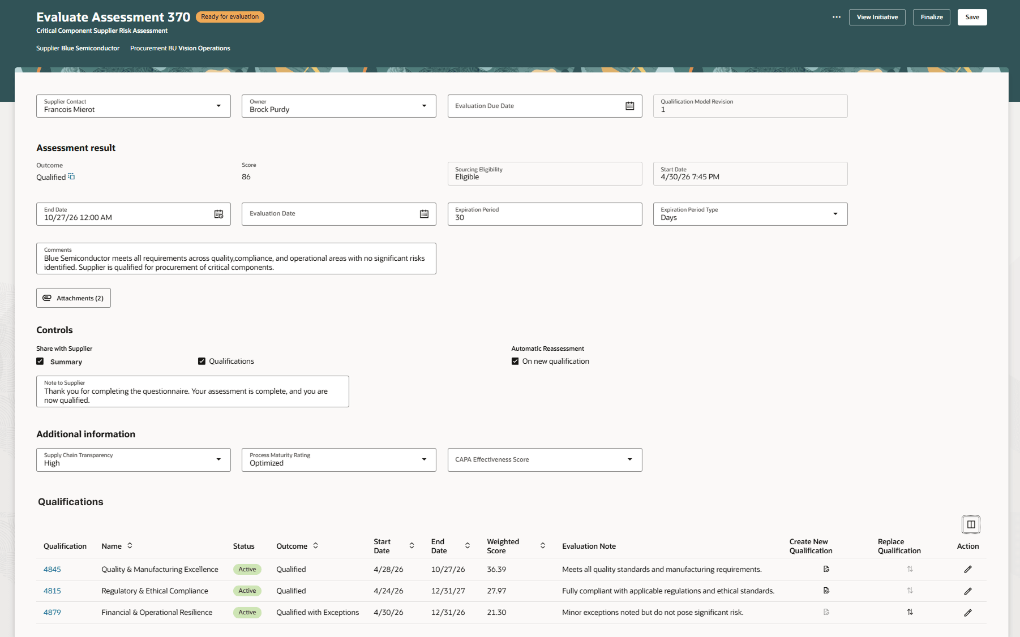Viewport: 1020px width, 637px height.
Task: Click weighted score 36.39 cell
Action: (x=496, y=569)
